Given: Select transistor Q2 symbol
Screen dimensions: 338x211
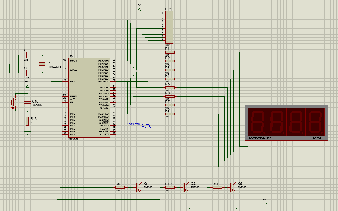Looking at the screenshot, I should coord(186,187).
